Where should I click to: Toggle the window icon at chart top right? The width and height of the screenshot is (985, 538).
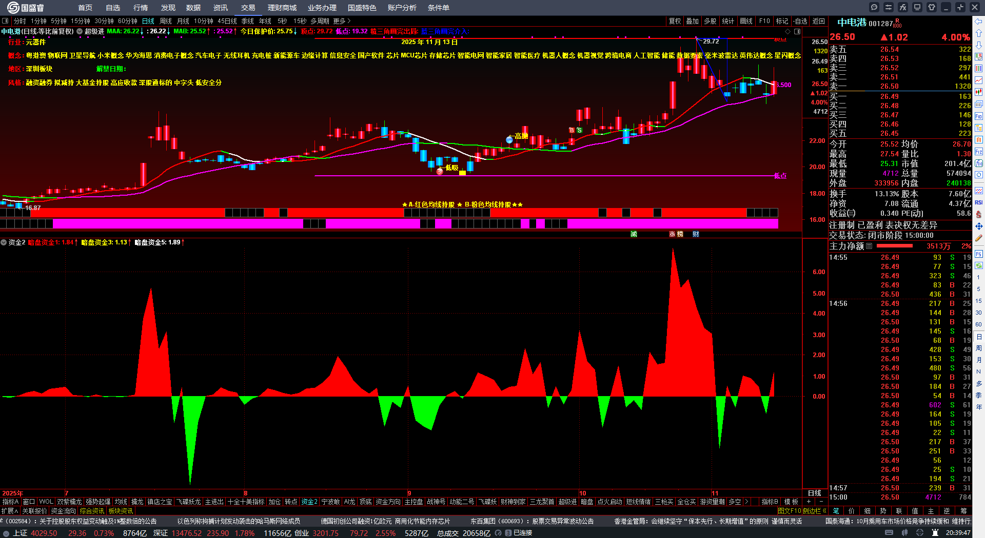797,31
